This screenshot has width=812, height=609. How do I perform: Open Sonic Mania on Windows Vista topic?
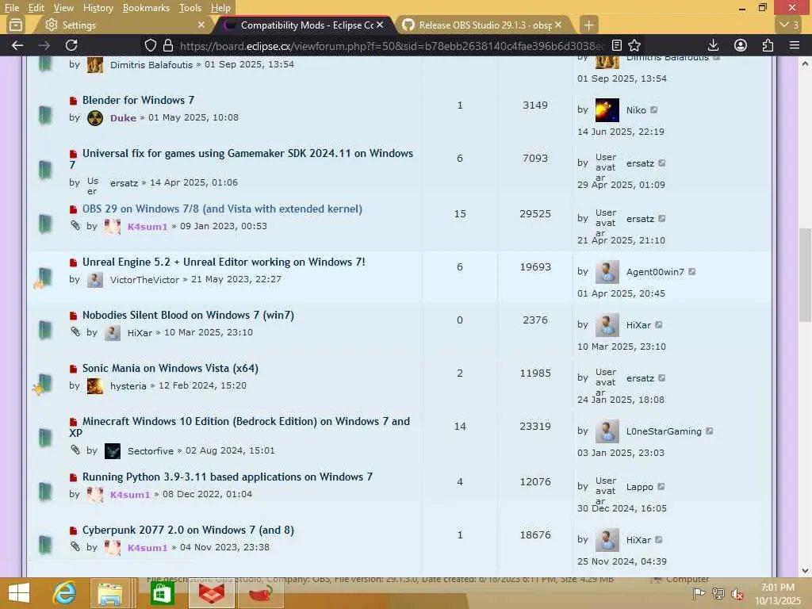point(170,368)
